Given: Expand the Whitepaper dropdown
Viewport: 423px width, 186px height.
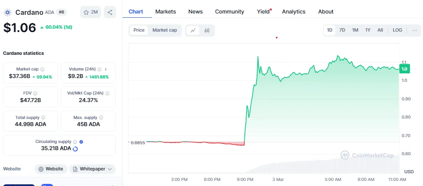Looking at the screenshot, I should [110, 169].
